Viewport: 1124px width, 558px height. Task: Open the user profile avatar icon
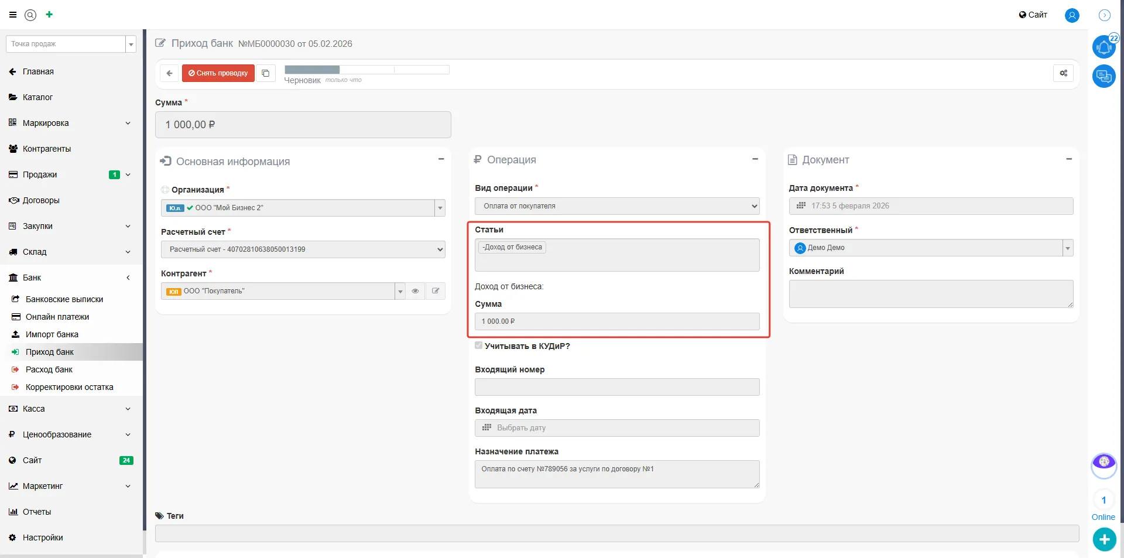tap(1071, 15)
